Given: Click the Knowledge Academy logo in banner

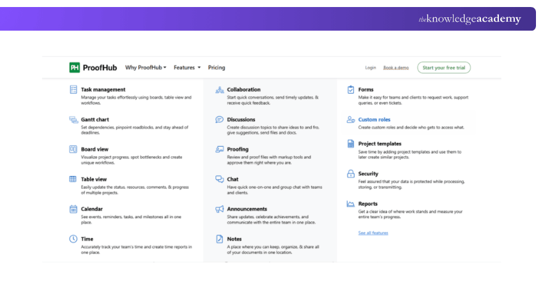Looking at the screenshot, I should [470, 19].
